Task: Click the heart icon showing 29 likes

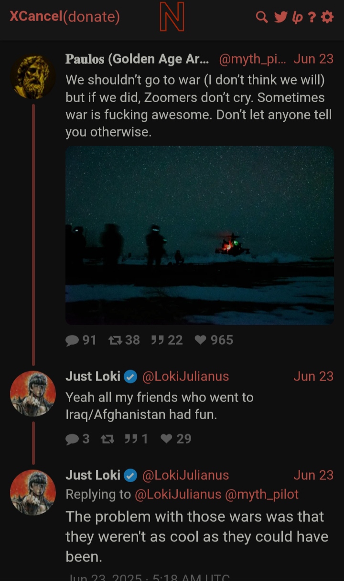Action: coord(166,439)
